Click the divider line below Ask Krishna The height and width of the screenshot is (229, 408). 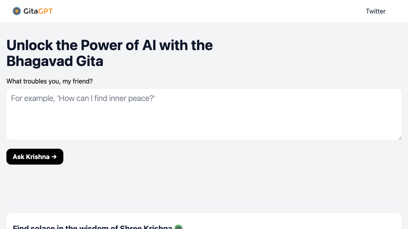(204, 176)
